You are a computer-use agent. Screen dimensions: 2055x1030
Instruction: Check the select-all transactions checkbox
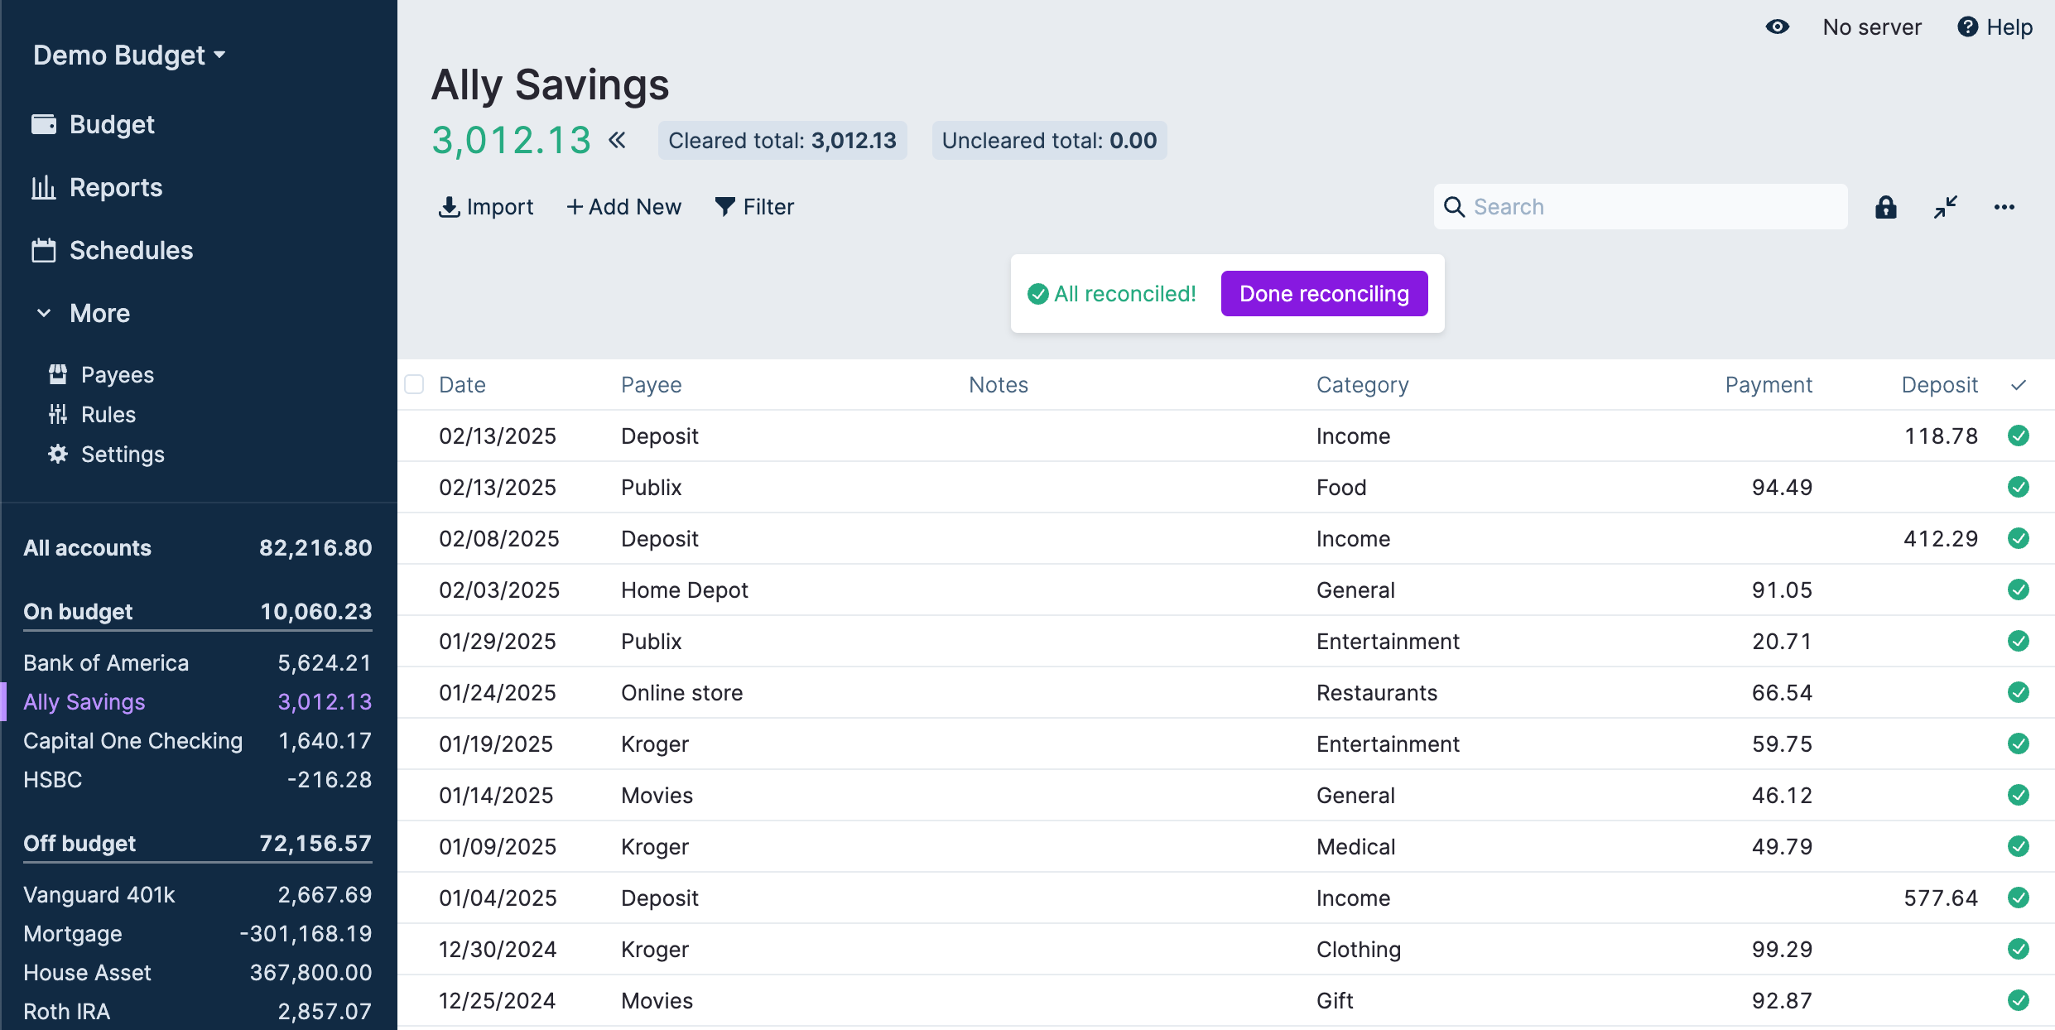pyautogui.click(x=414, y=384)
